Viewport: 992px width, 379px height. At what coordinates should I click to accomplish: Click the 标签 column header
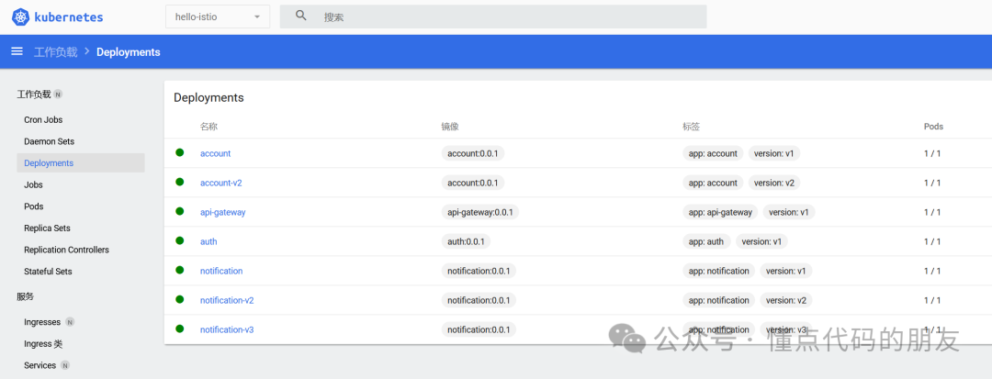(691, 127)
